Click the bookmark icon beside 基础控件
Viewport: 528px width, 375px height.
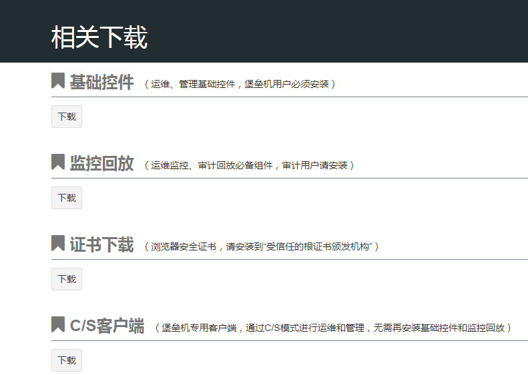pyautogui.click(x=58, y=81)
